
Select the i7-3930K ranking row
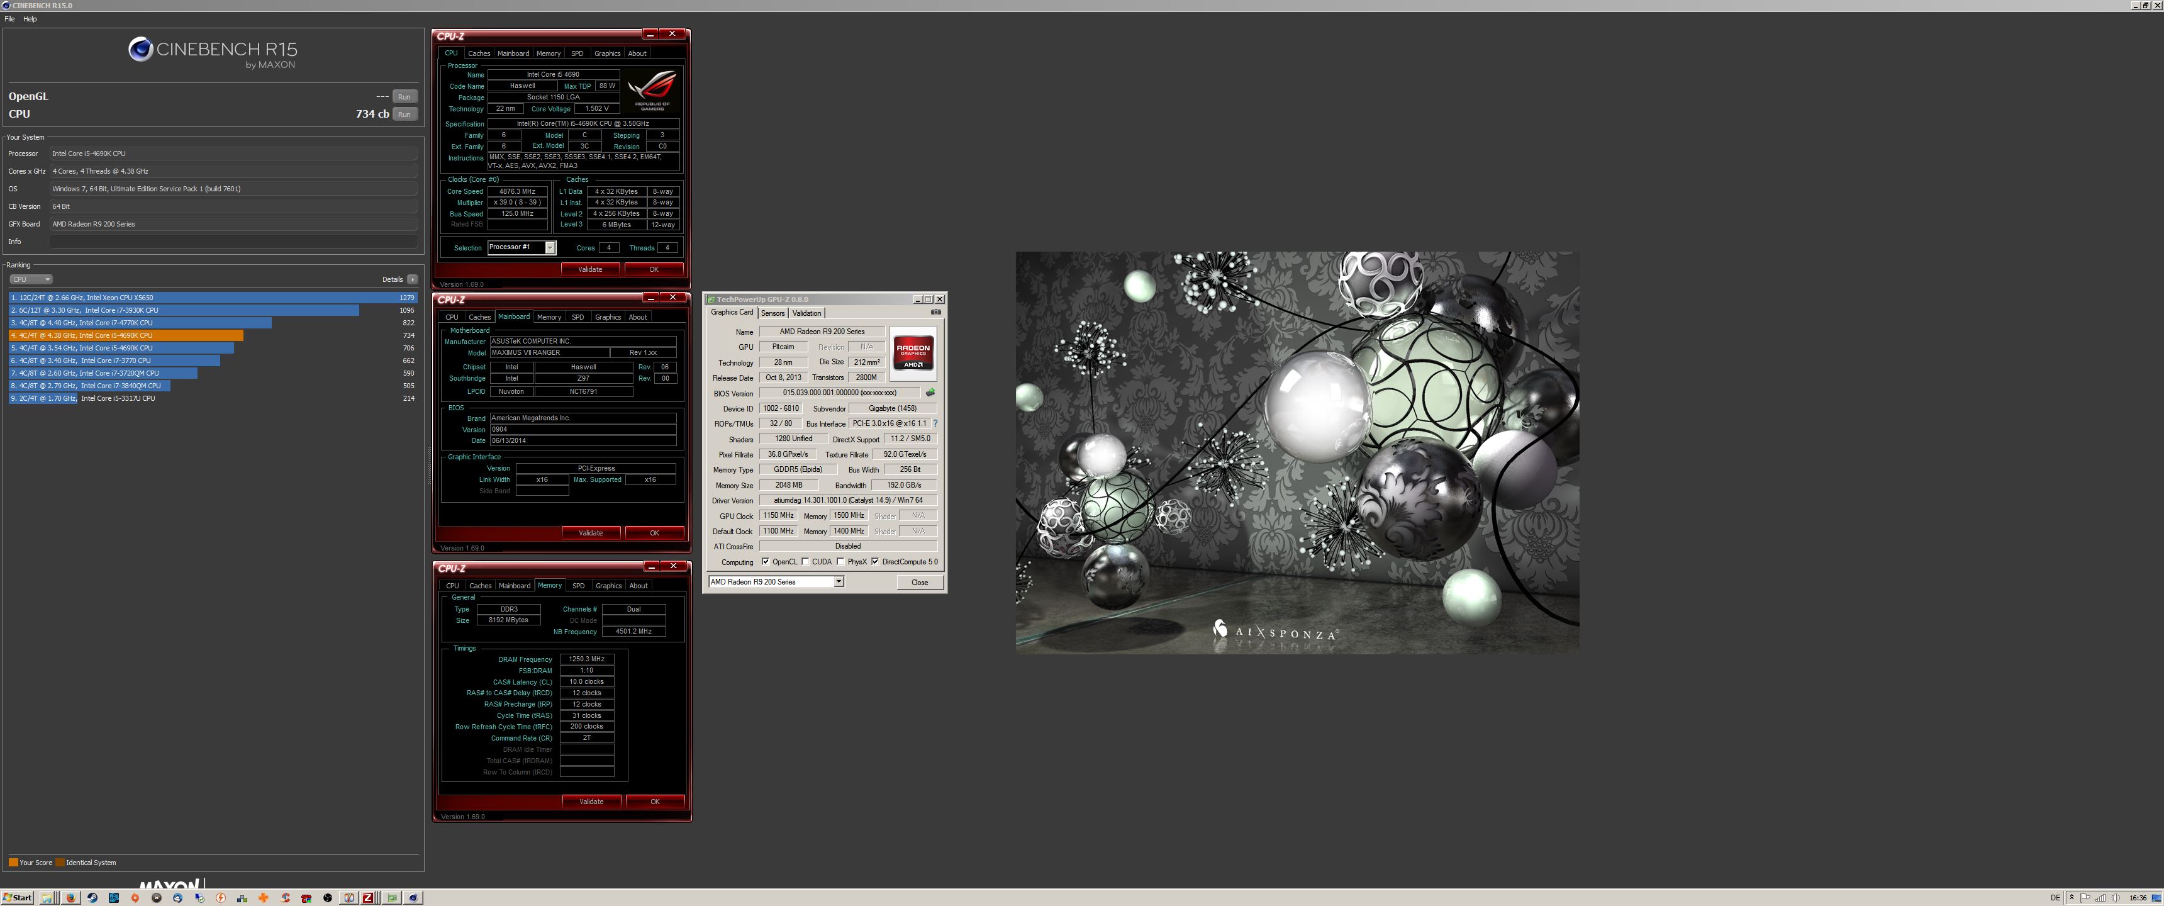[213, 310]
